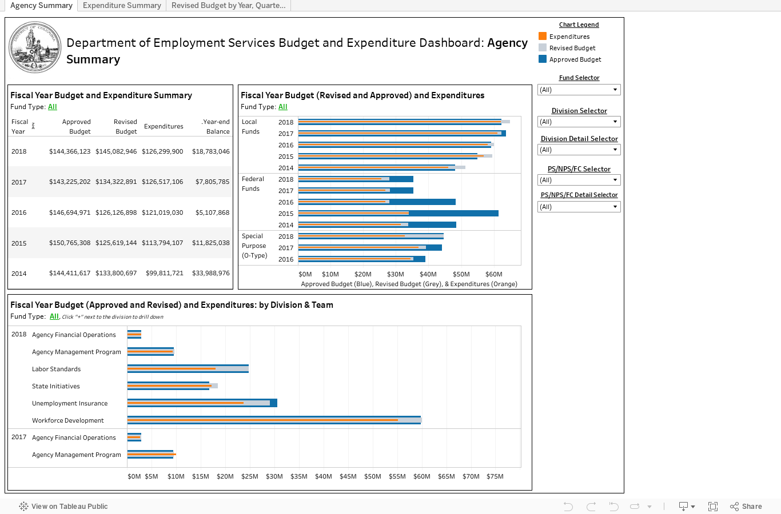Click the Refresh/Pause data icon
Image resolution: width=781 pixels, height=514 pixels.
tap(635, 506)
